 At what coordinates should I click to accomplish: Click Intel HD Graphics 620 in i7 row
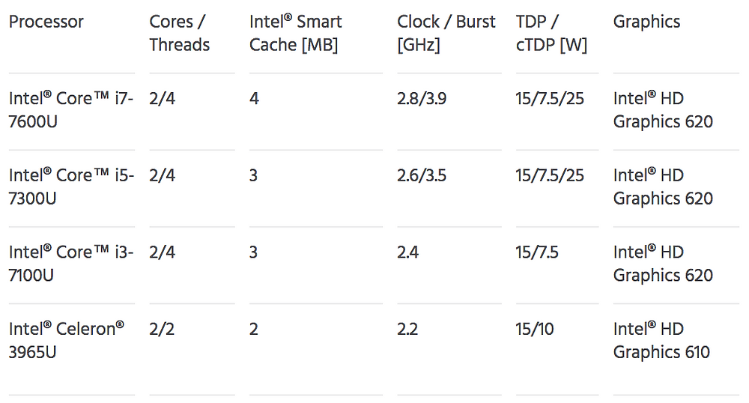click(663, 110)
